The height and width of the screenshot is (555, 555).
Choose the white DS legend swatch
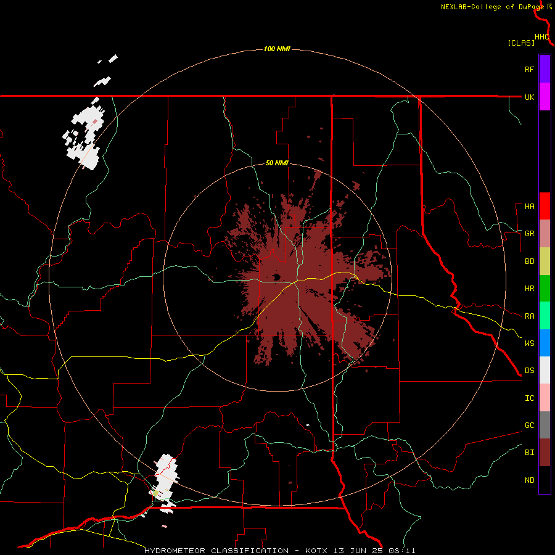(x=545, y=370)
